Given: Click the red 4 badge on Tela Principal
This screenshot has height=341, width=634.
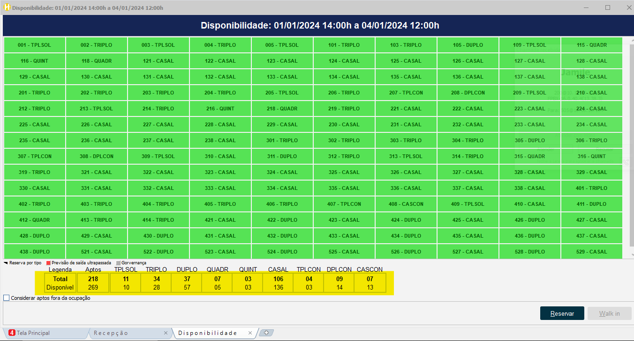Looking at the screenshot, I should coord(12,333).
